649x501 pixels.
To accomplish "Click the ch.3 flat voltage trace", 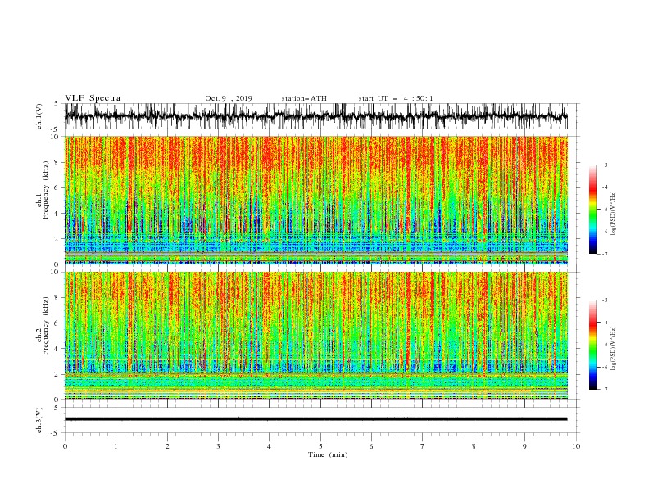I will pyautogui.click(x=315, y=419).
